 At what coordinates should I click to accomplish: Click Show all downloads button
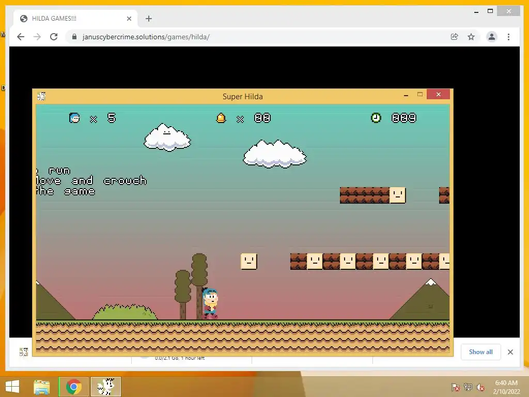pyautogui.click(x=481, y=352)
